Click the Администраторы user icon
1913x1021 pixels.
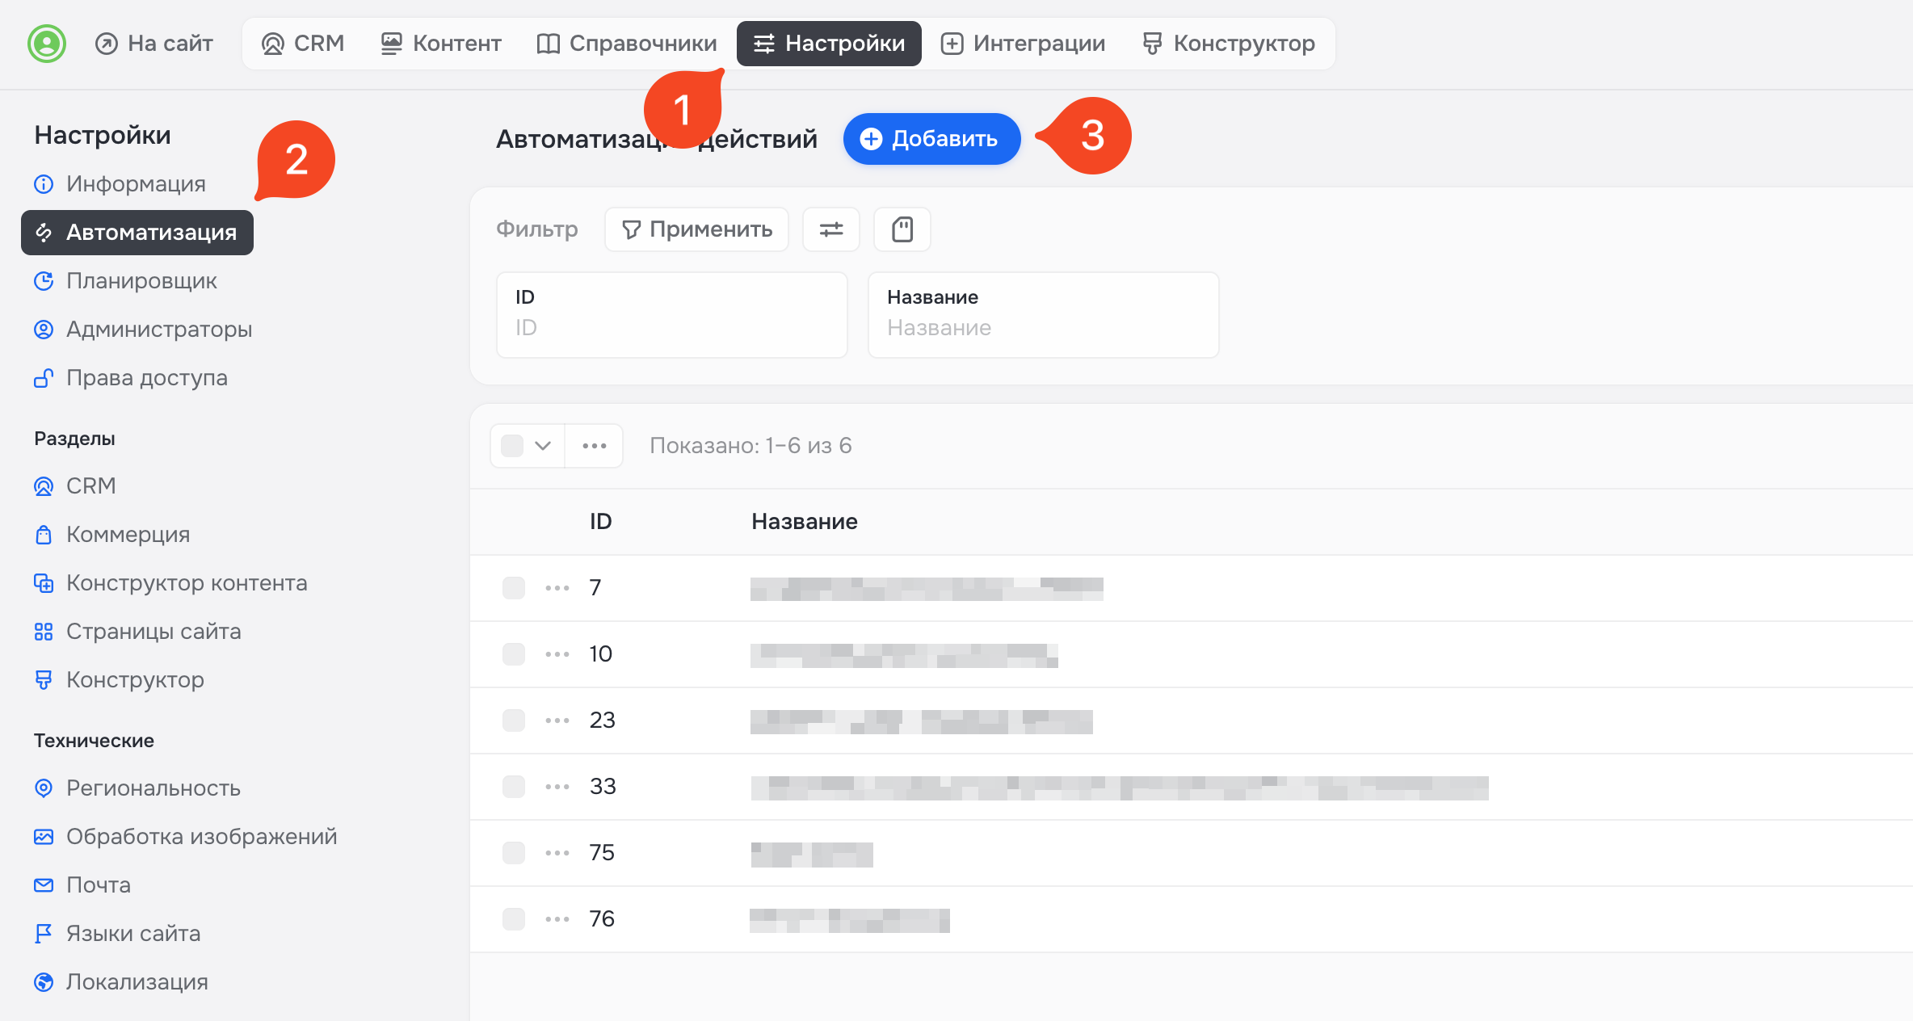44,330
